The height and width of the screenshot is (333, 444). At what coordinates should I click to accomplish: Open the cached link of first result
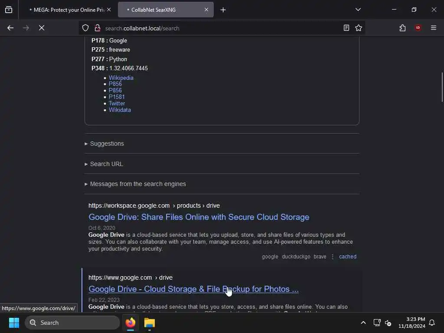click(x=348, y=257)
